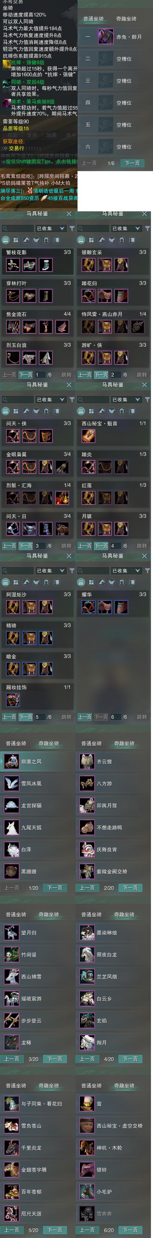Select the 庆舞良宵 lion mount icon
This screenshot has width=153, height=1238.
click(x=87, y=849)
